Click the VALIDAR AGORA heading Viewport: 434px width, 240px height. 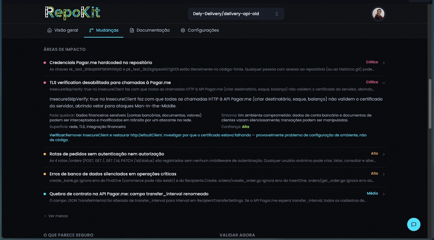click(x=237, y=235)
